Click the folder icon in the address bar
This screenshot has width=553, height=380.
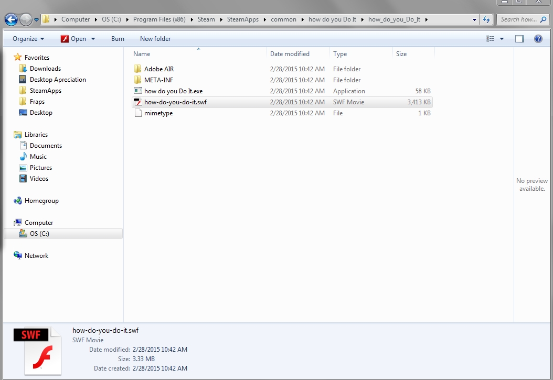coord(46,19)
